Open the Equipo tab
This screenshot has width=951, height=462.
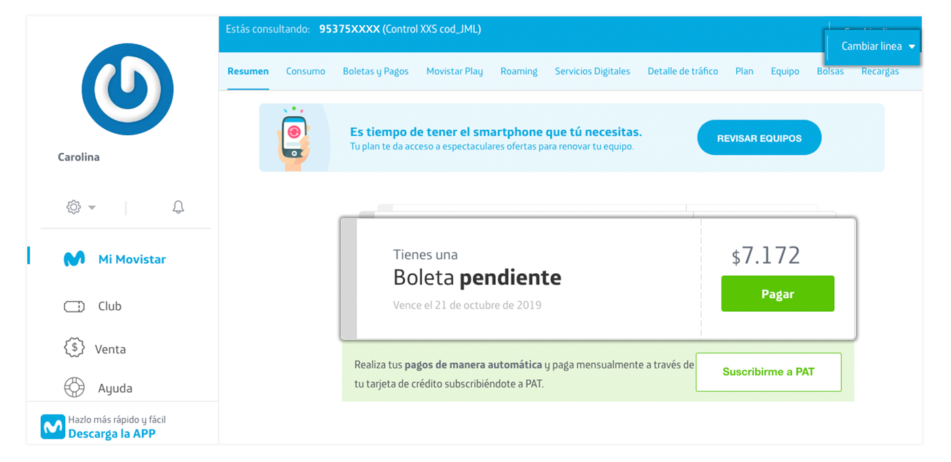coord(785,71)
